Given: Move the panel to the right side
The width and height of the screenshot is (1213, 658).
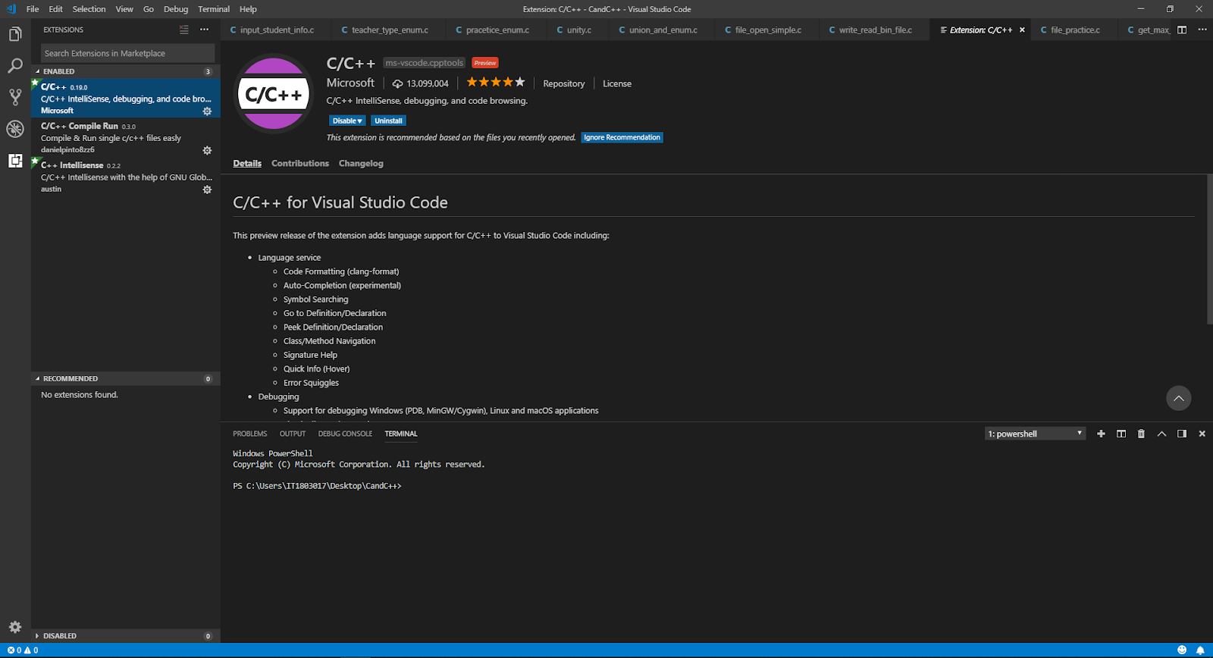Looking at the screenshot, I should pos(1182,434).
